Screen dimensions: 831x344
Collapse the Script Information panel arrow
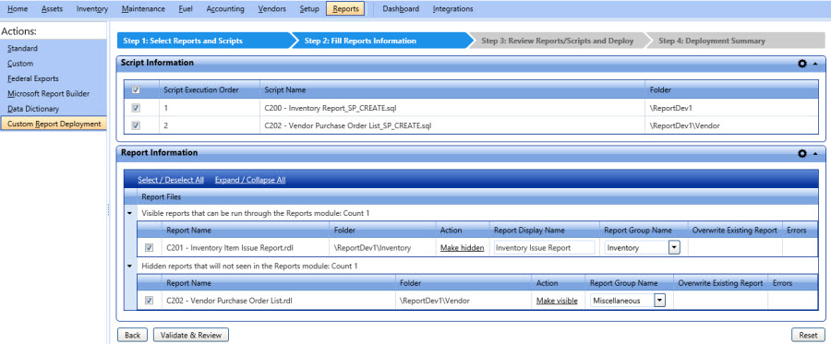pos(815,64)
